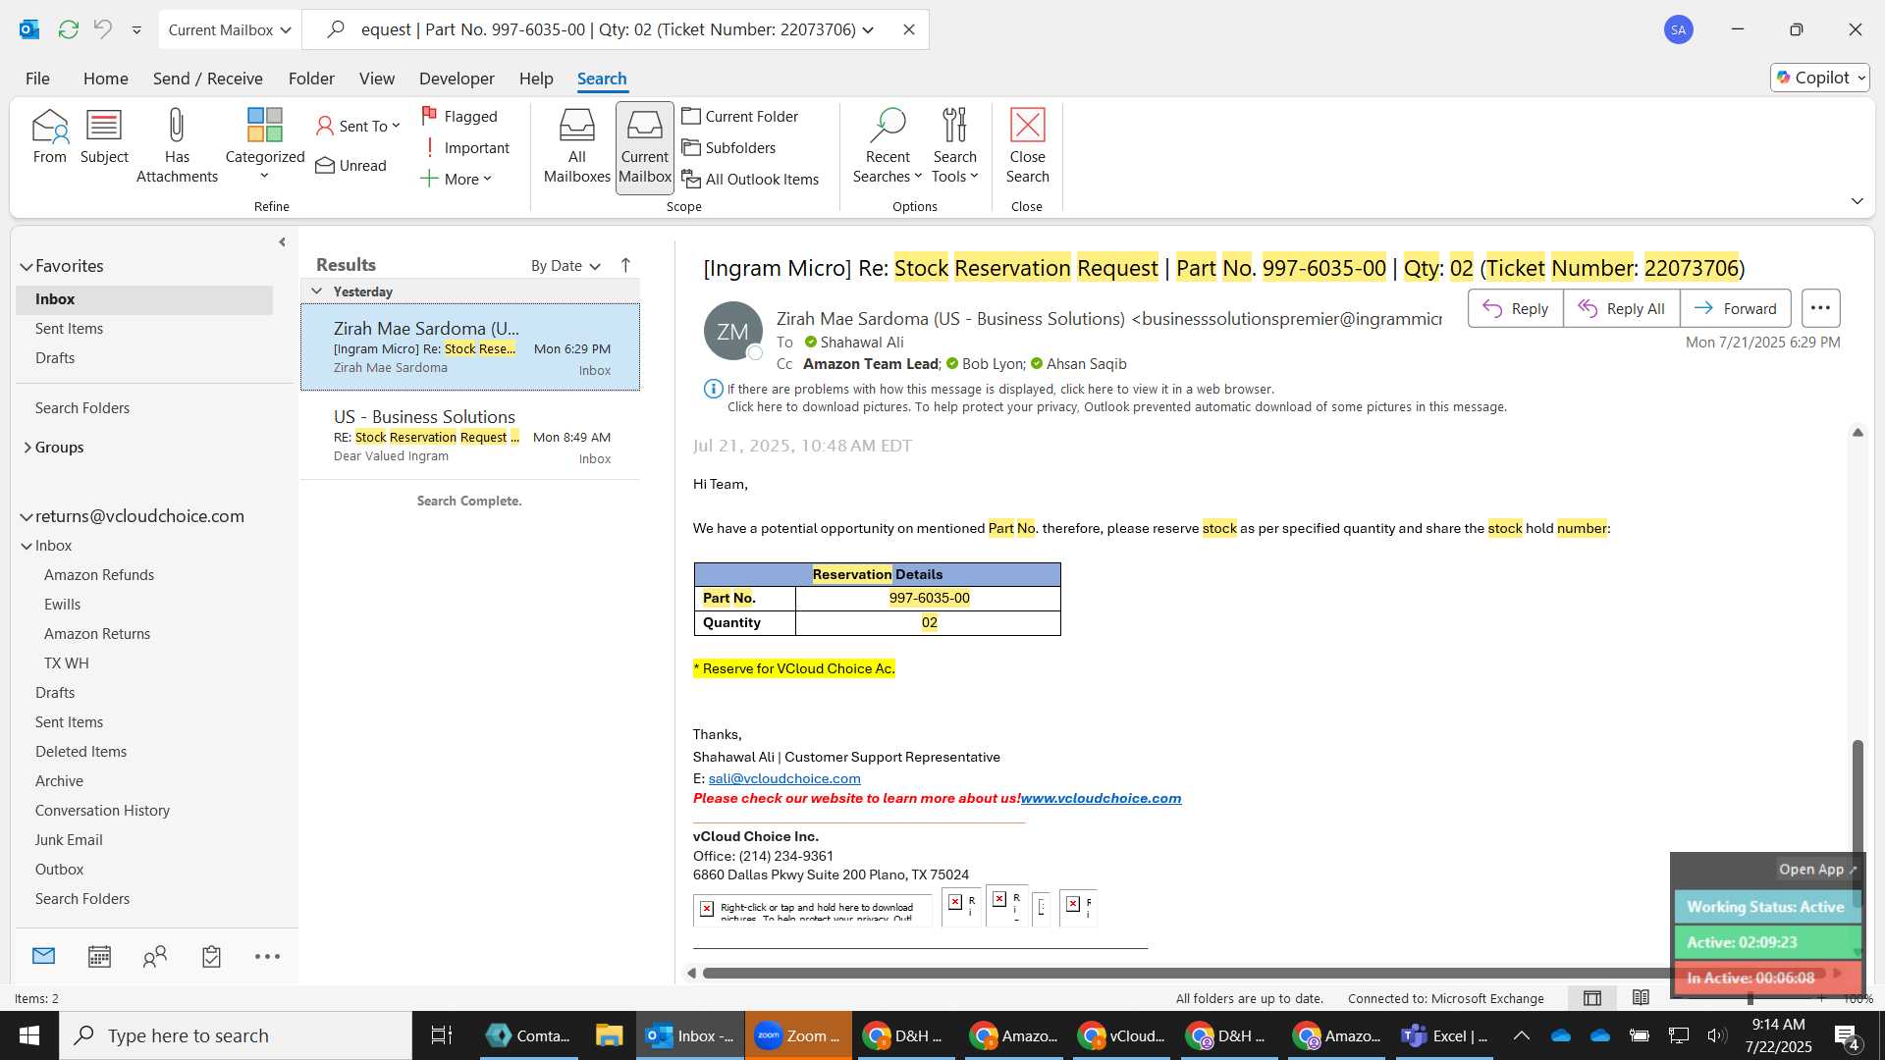Open the Categorized filter menu

(264, 146)
